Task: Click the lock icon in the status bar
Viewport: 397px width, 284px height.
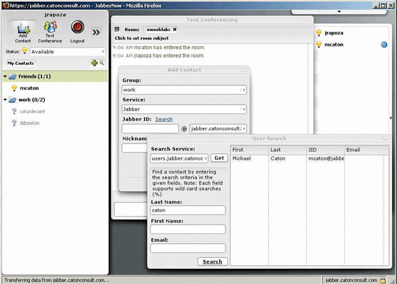Action: (x=383, y=280)
